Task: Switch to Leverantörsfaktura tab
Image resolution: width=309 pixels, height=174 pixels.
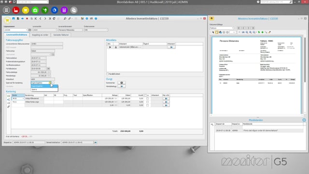Action: pyautogui.click(x=16, y=35)
